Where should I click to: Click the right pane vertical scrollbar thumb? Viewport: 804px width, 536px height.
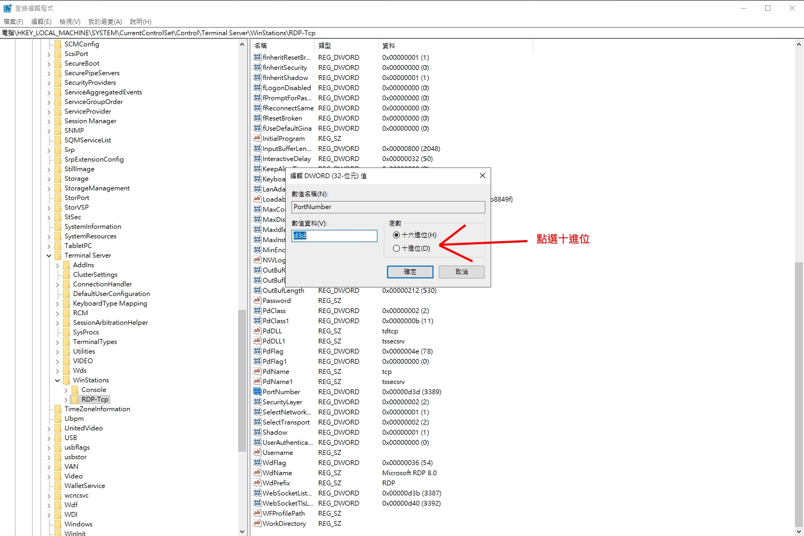pos(799,395)
